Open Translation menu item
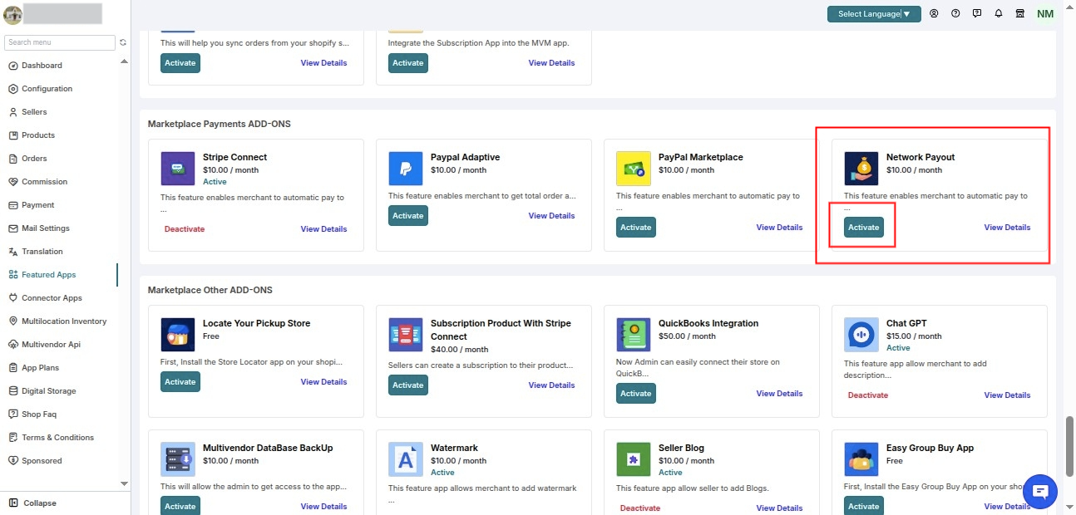Viewport: 1076px width, 515px height. 35,252
